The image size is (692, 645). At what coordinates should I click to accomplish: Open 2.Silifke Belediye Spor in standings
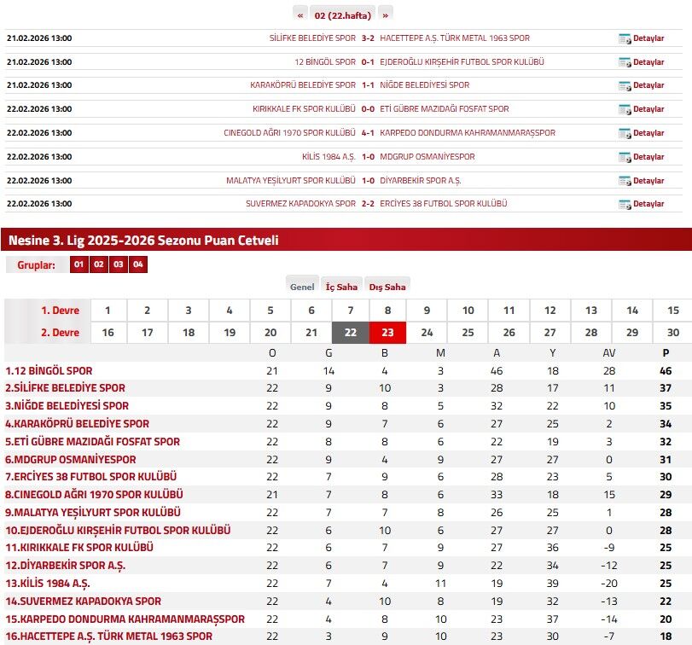66,388
